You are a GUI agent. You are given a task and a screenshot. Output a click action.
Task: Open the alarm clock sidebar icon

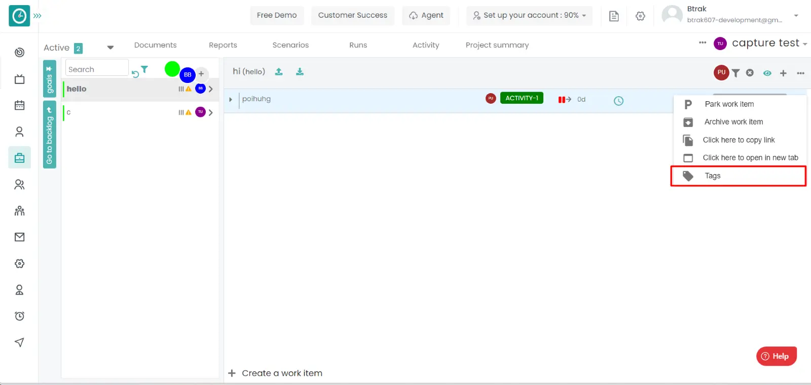[x=19, y=316]
